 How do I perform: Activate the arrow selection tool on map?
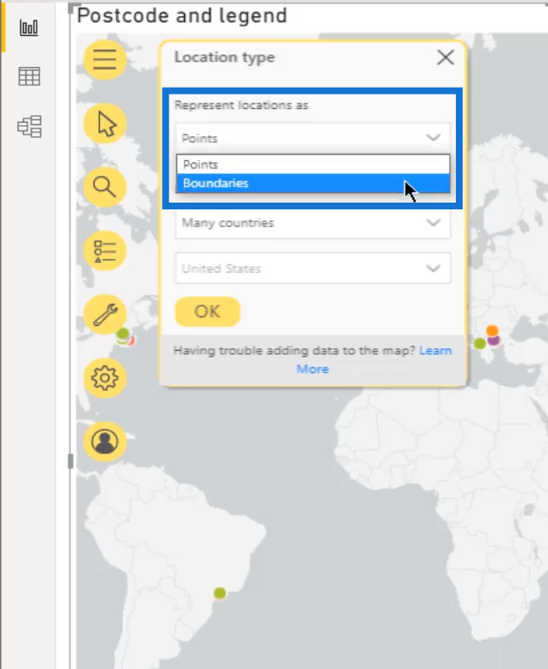click(105, 123)
